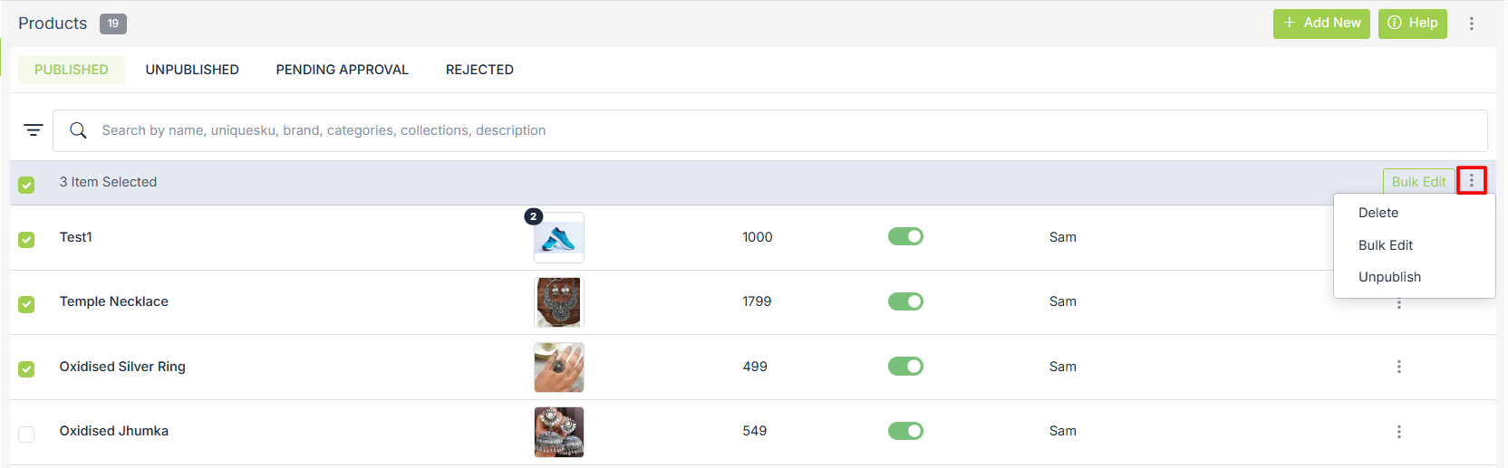Click the Add New button
Image resolution: width=1508 pixels, height=468 pixels.
point(1320,24)
